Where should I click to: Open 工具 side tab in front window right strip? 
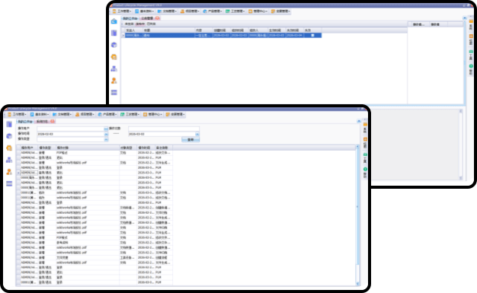click(x=365, y=158)
